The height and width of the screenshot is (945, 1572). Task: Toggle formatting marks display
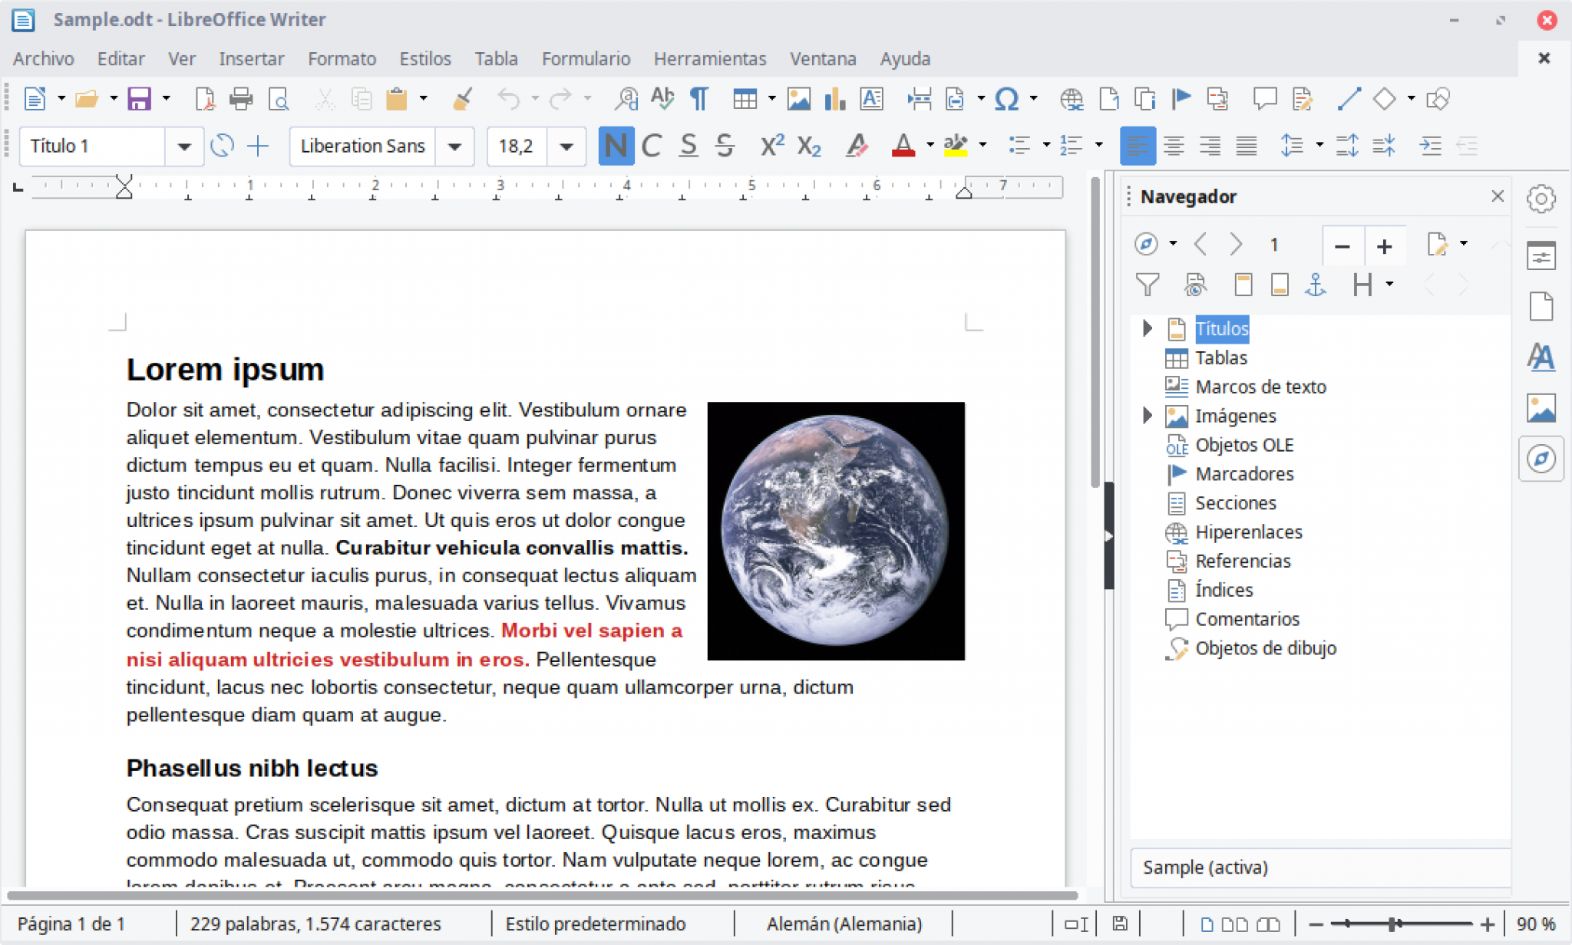[699, 99]
